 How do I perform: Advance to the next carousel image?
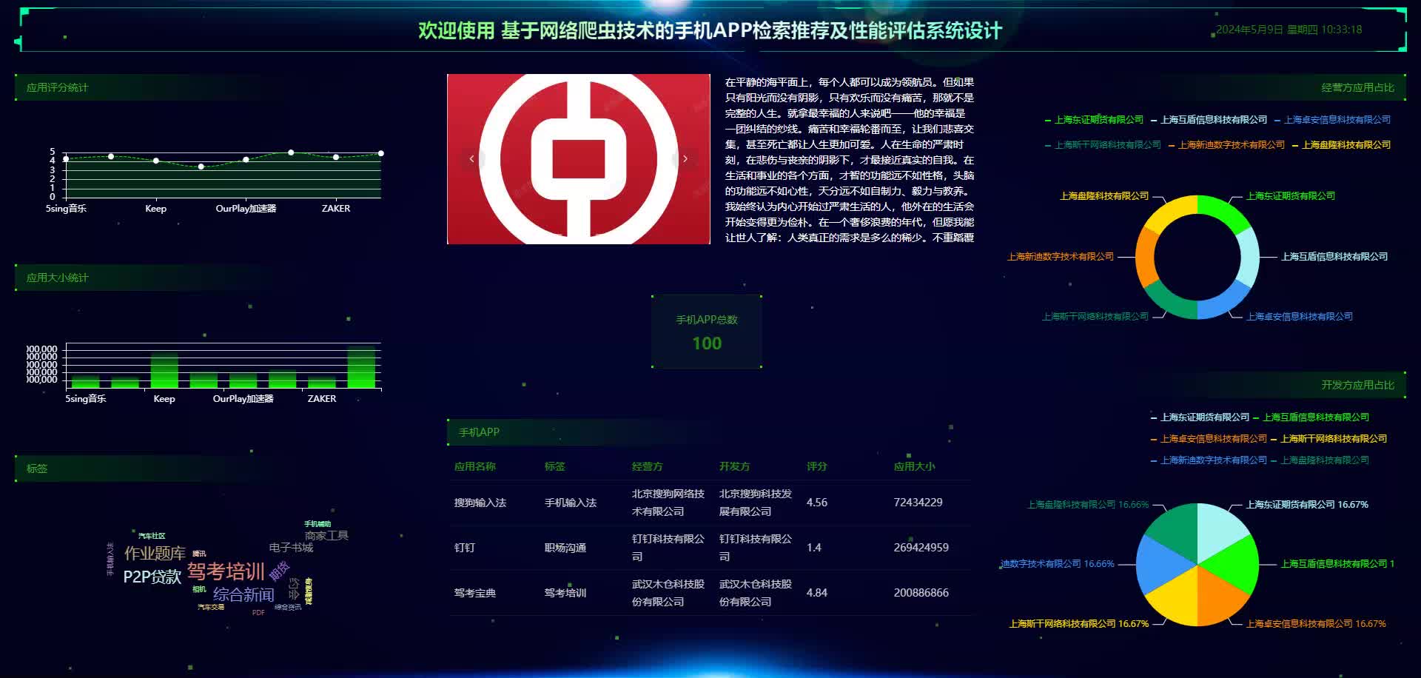(x=685, y=158)
